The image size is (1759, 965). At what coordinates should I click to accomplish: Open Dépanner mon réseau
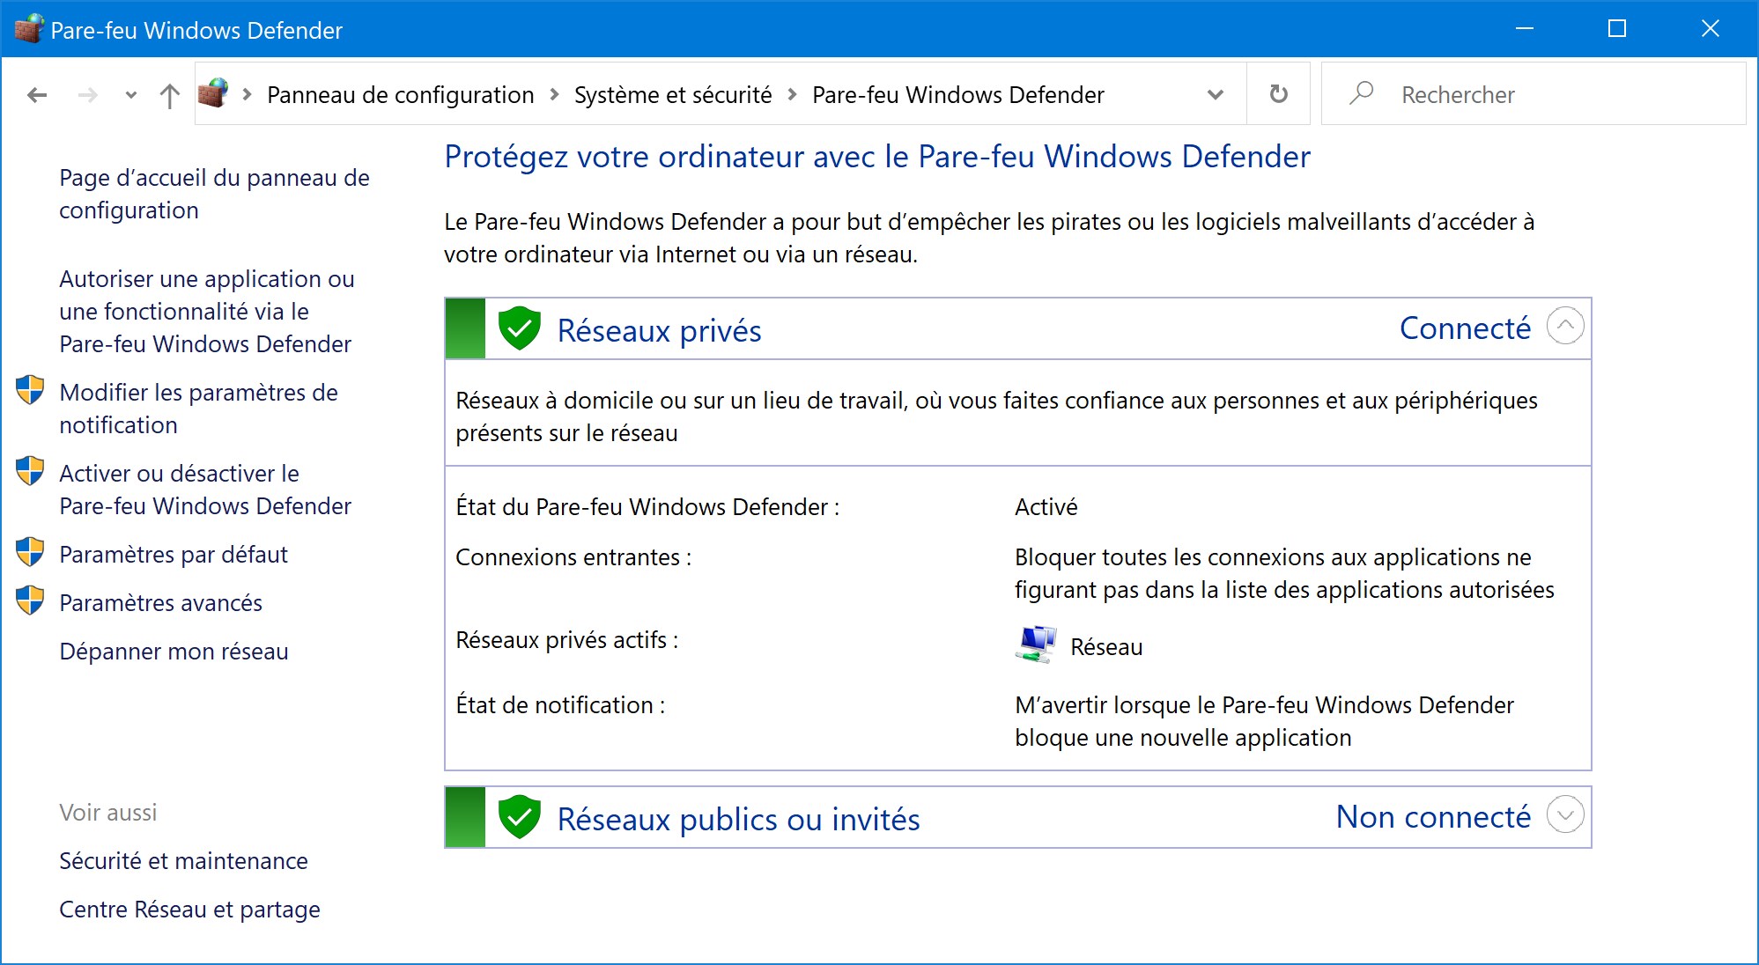pos(174,652)
